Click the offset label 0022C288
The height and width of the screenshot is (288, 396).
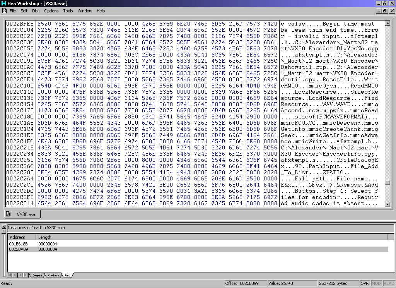pos(20,172)
